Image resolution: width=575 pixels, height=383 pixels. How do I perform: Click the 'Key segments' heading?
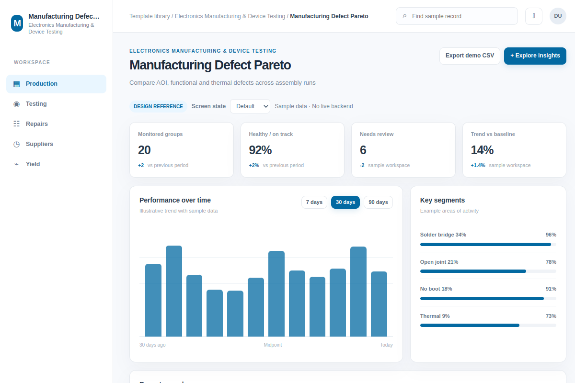point(443,200)
